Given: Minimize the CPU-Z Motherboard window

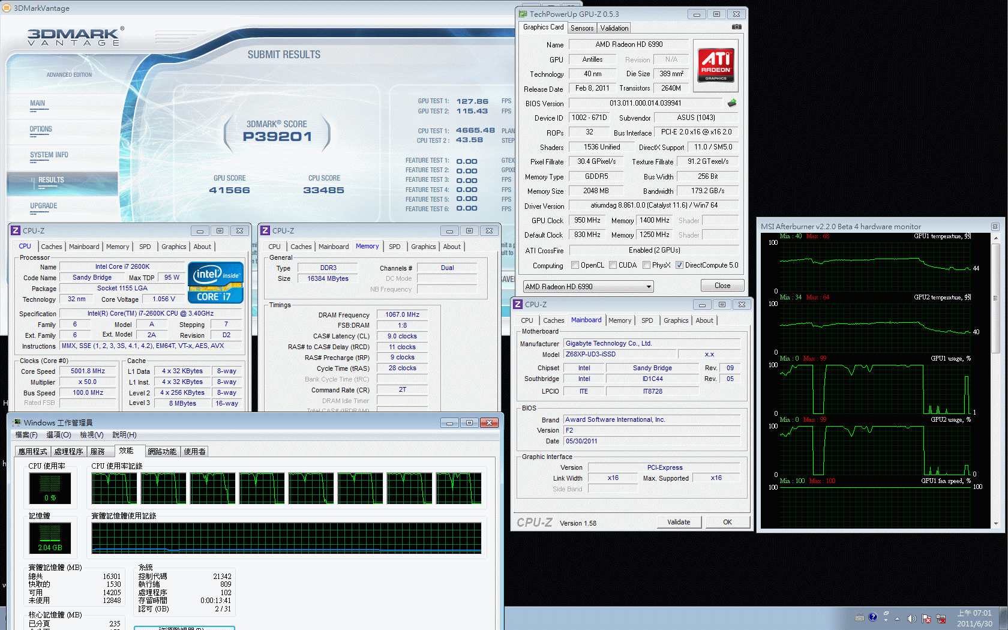Looking at the screenshot, I should click(702, 304).
